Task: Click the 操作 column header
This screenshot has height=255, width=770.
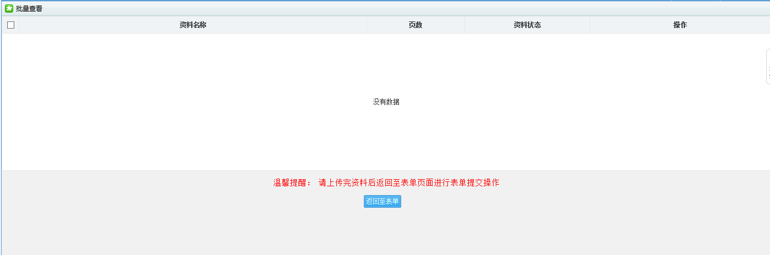Action: (x=680, y=25)
